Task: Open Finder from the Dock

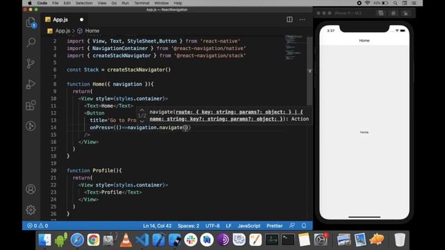Action: [44, 240]
